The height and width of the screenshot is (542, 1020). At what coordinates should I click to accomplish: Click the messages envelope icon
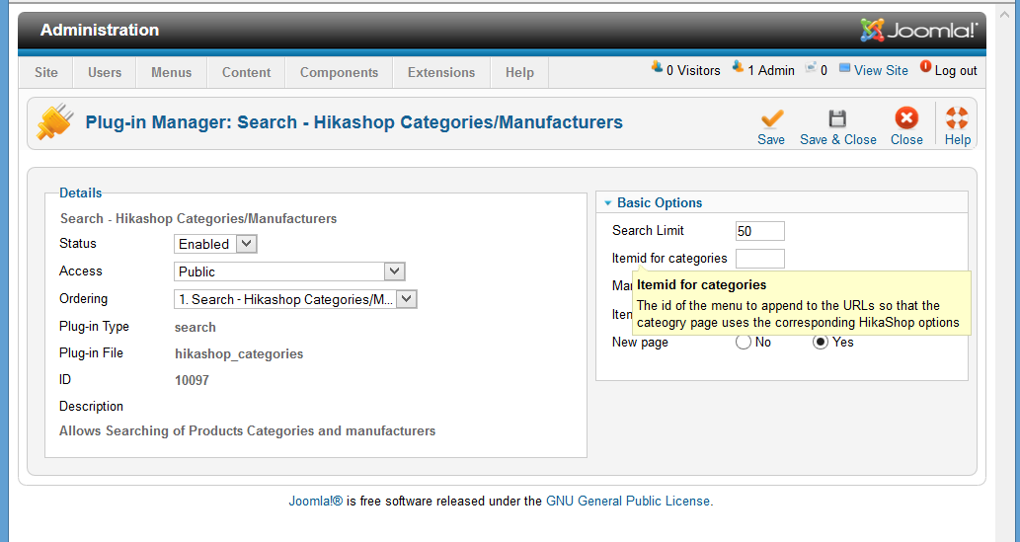pos(811,68)
